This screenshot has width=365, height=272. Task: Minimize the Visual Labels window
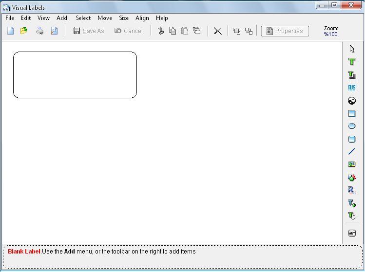[x=322, y=5]
